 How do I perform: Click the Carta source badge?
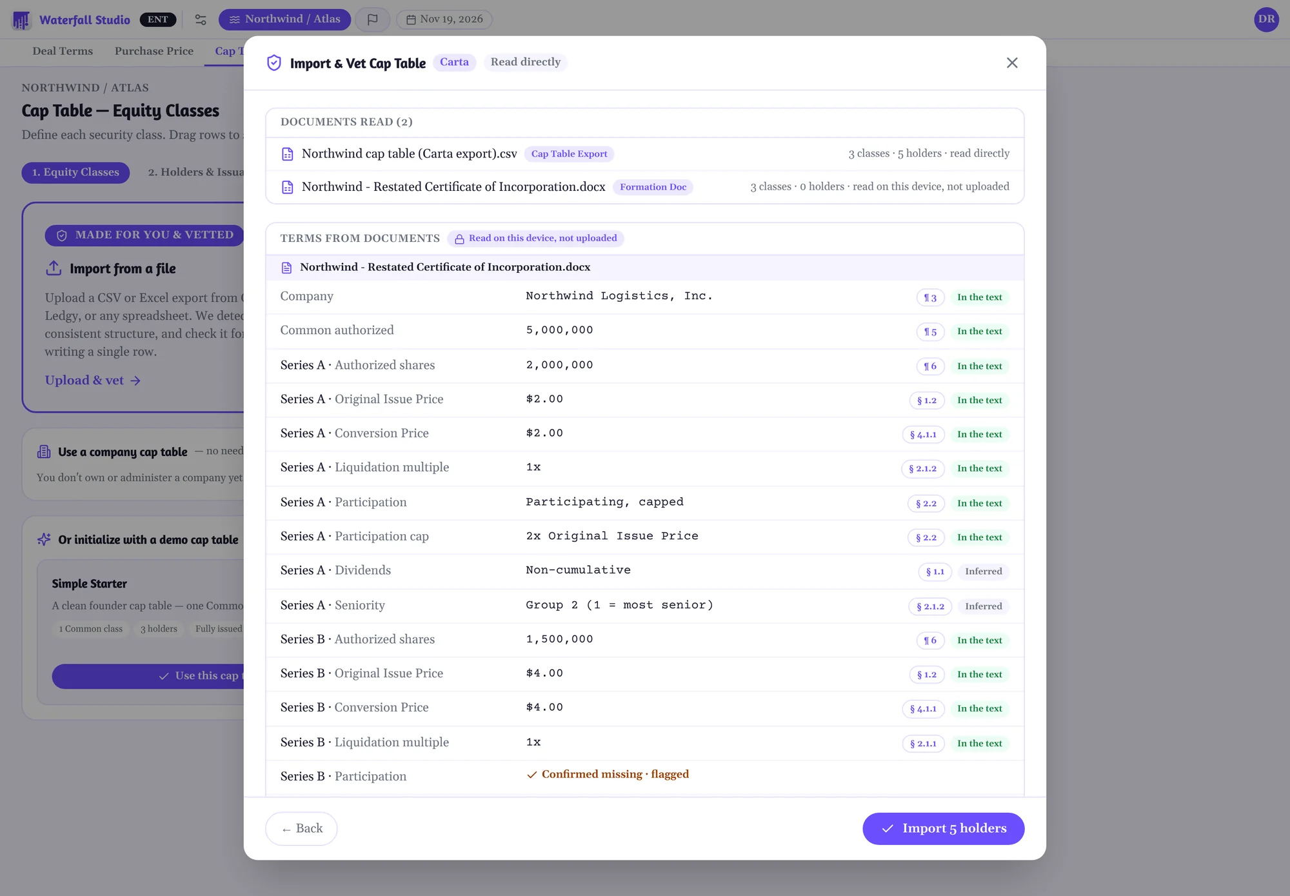tap(454, 62)
